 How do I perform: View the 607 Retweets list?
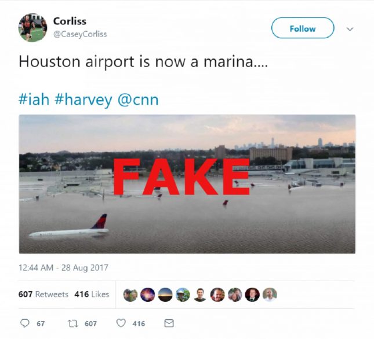(x=43, y=294)
